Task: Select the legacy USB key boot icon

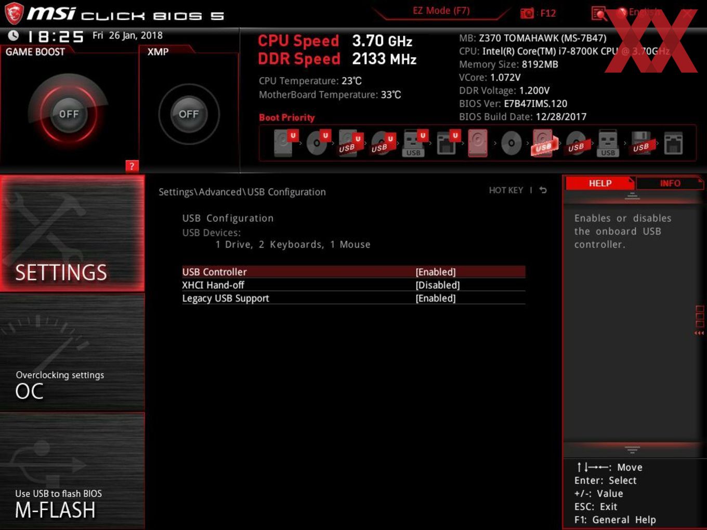Action: 608,143
